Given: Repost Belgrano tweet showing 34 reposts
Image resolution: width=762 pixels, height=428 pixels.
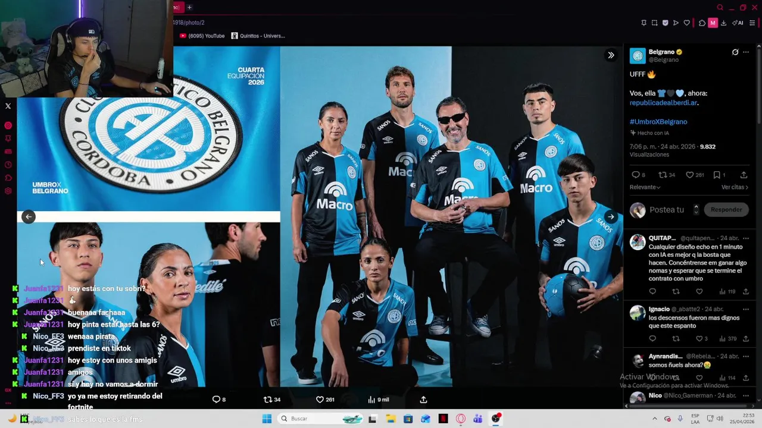Looking at the screenshot, I should [x=666, y=175].
